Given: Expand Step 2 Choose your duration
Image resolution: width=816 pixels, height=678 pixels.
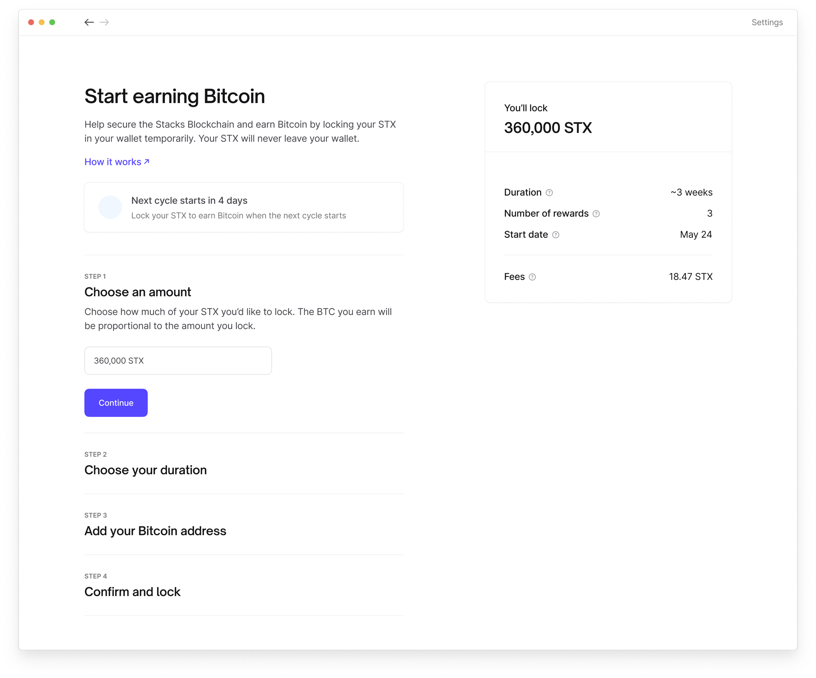Looking at the screenshot, I should point(145,470).
